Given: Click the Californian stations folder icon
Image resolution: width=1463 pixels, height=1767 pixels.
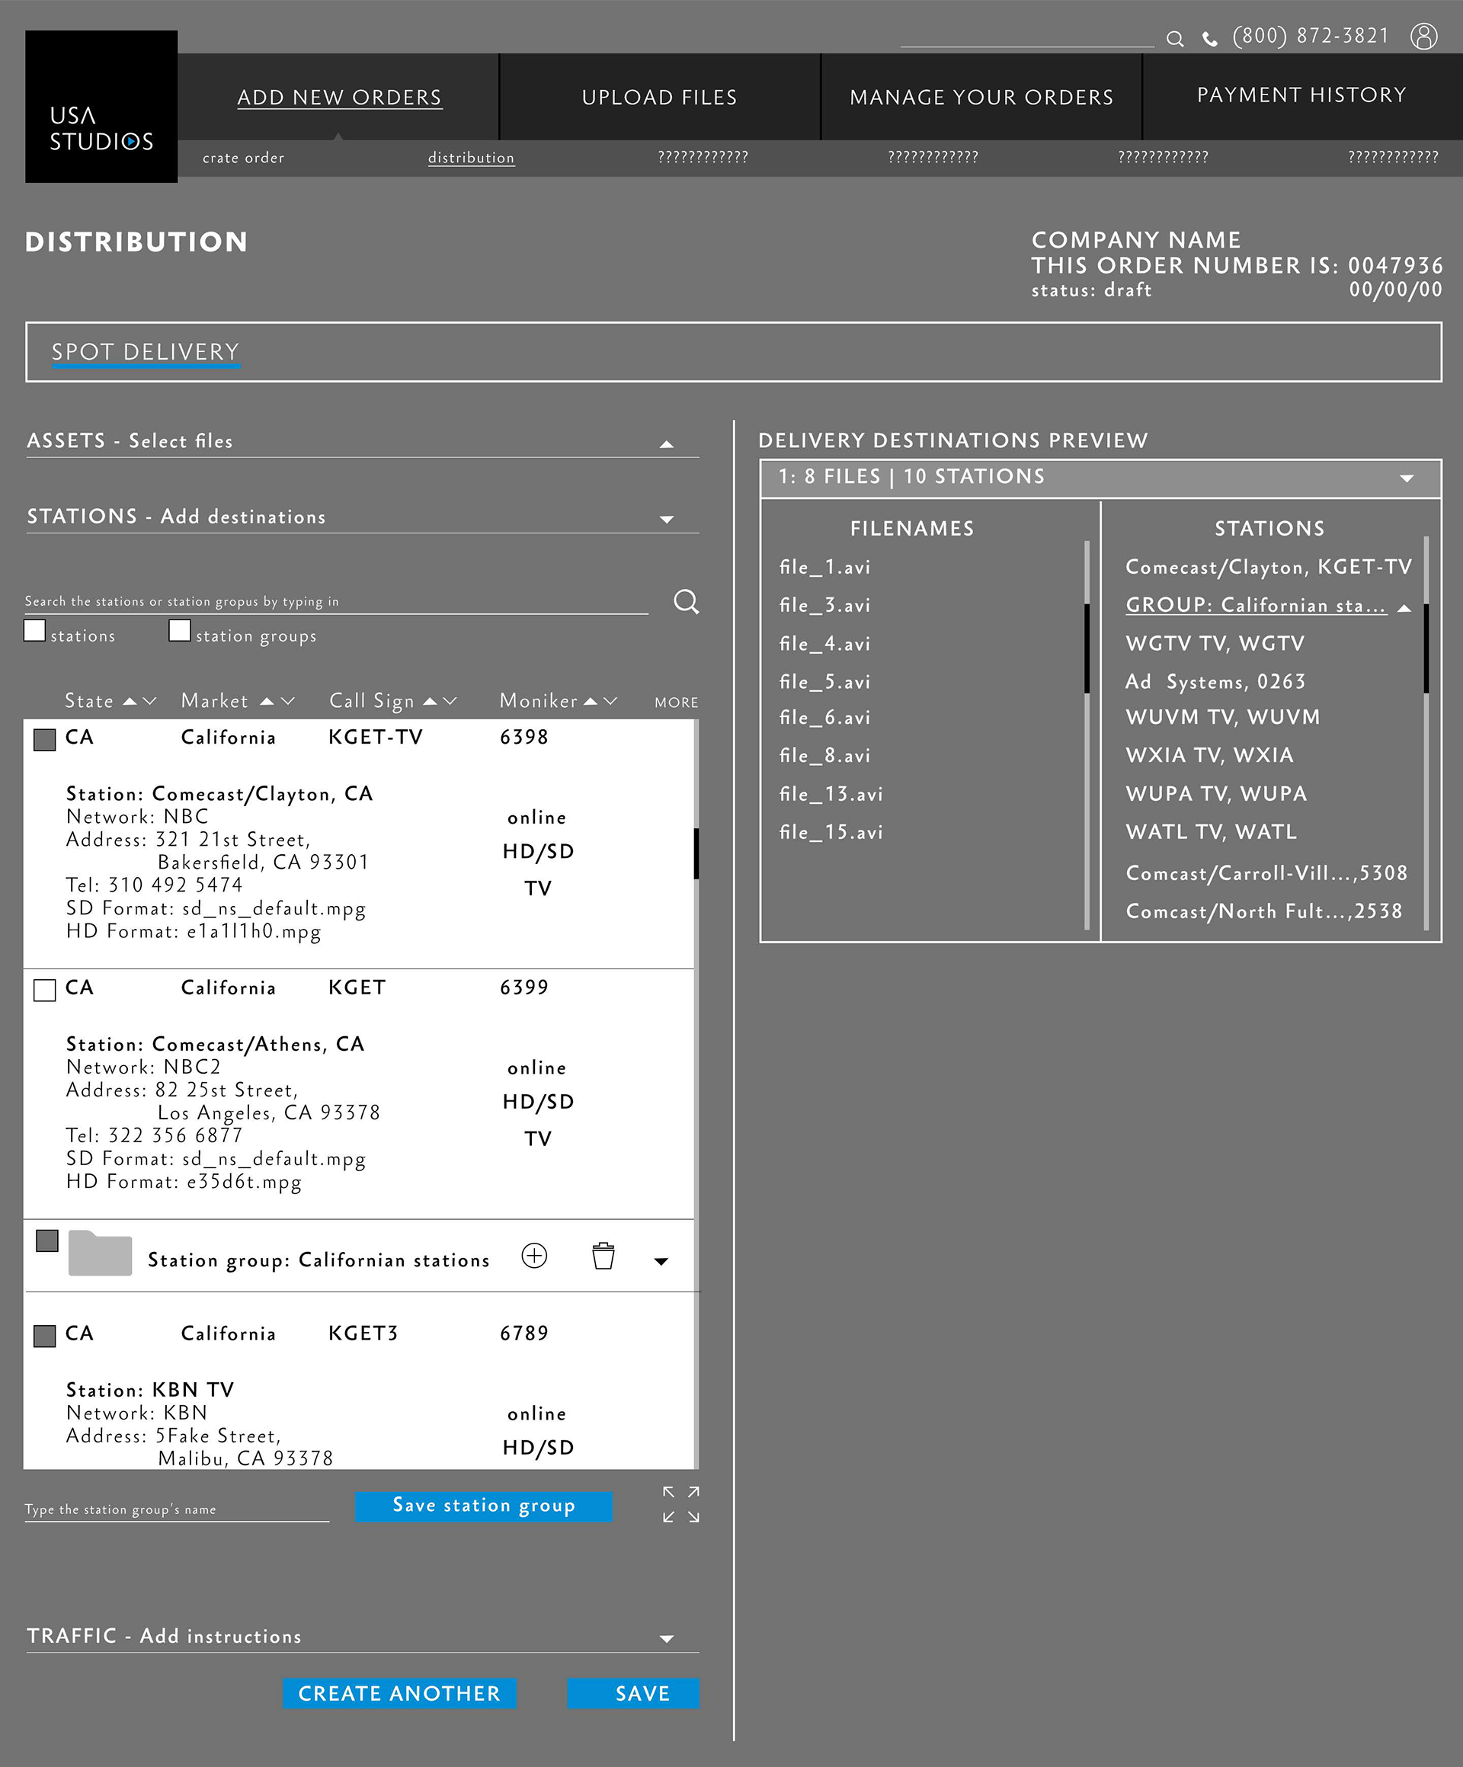Looking at the screenshot, I should [x=100, y=1253].
